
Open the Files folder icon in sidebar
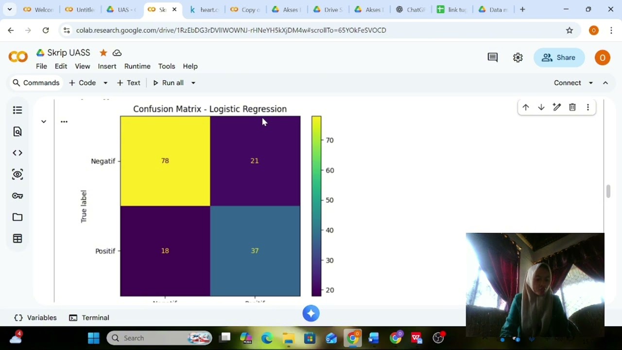click(x=17, y=217)
